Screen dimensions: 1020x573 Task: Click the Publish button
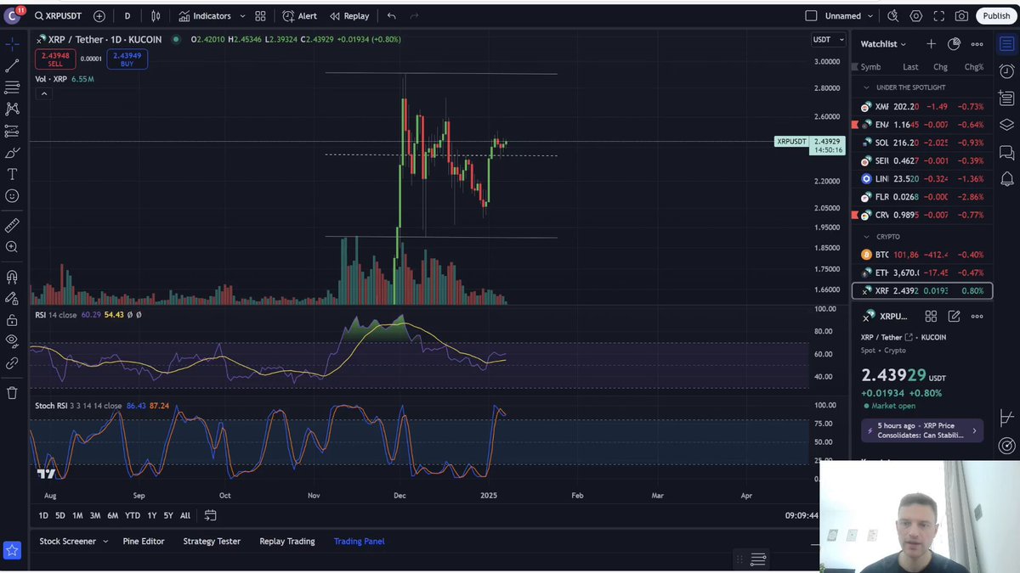[996, 16]
